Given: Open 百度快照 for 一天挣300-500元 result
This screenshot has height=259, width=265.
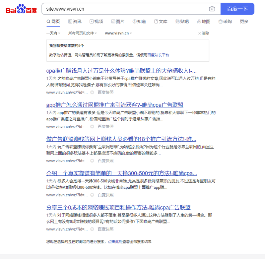Looking at the screenshot, I should tap(105, 195).
